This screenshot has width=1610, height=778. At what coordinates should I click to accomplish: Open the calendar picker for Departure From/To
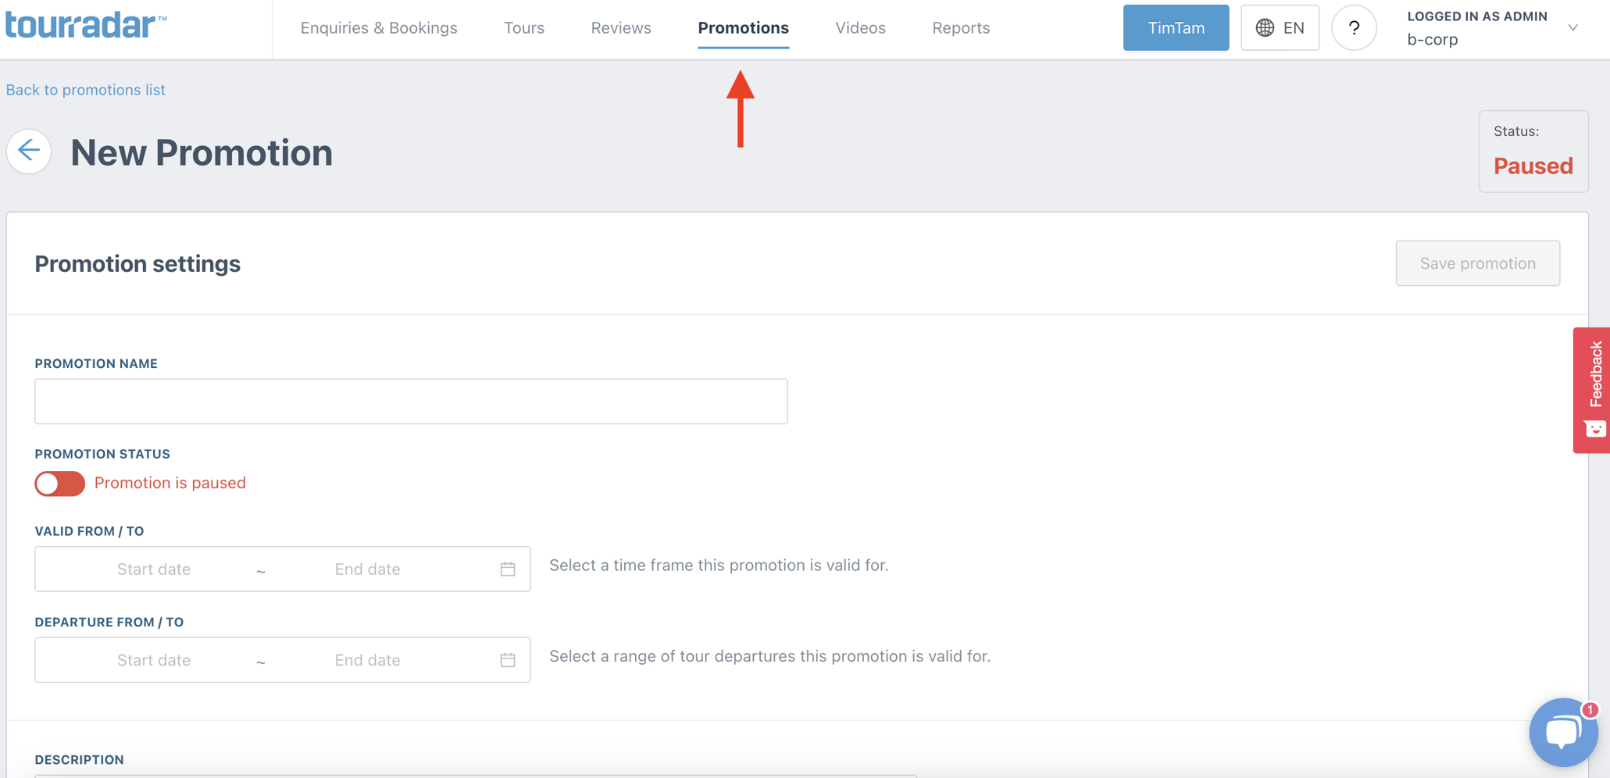click(x=507, y=659)
